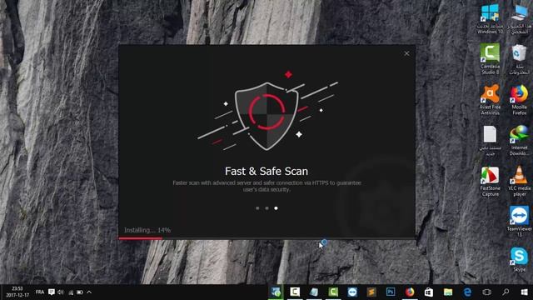Open the Internet Download Manager shortcut
The width and height of the screenshot is (533, 300).
(520, 141)
